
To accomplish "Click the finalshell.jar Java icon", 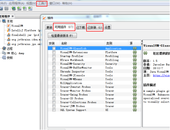I will tap(8, 35).
